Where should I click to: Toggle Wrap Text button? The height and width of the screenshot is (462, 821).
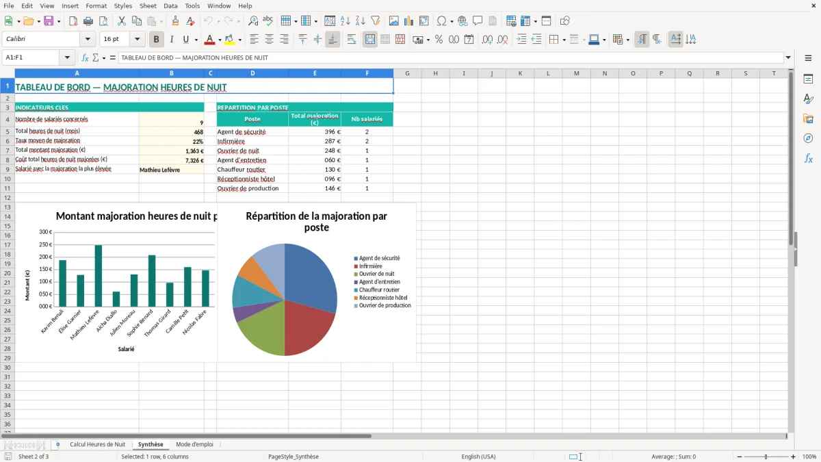click(x=352, y=40)
